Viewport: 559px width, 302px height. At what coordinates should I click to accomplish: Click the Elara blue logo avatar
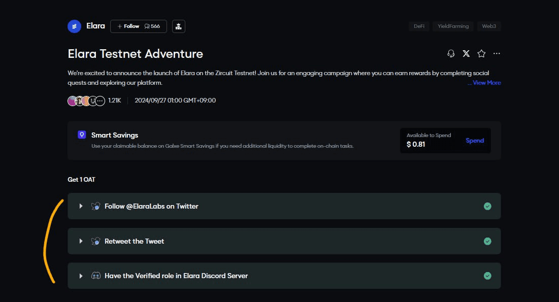tap(74, 26)
